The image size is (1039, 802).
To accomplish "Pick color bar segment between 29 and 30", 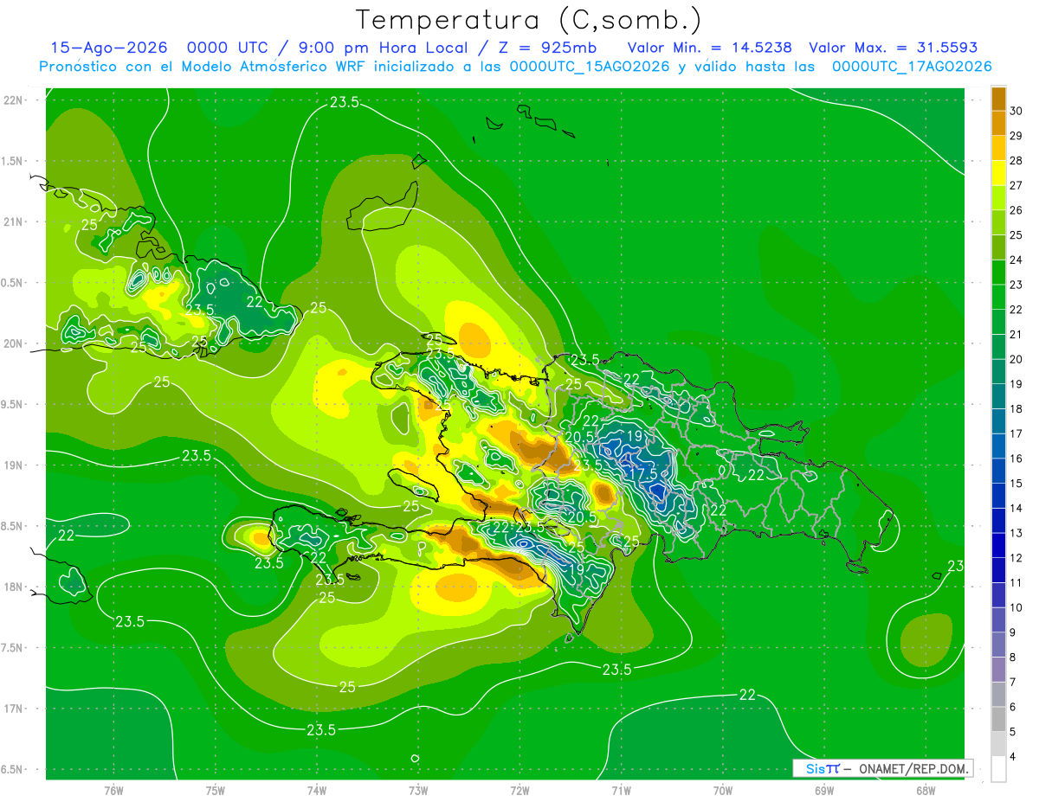I will pyautogui.click(x=998, y=124).
